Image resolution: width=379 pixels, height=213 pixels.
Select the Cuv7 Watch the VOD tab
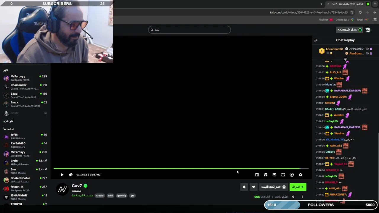(x=348, y=4)
